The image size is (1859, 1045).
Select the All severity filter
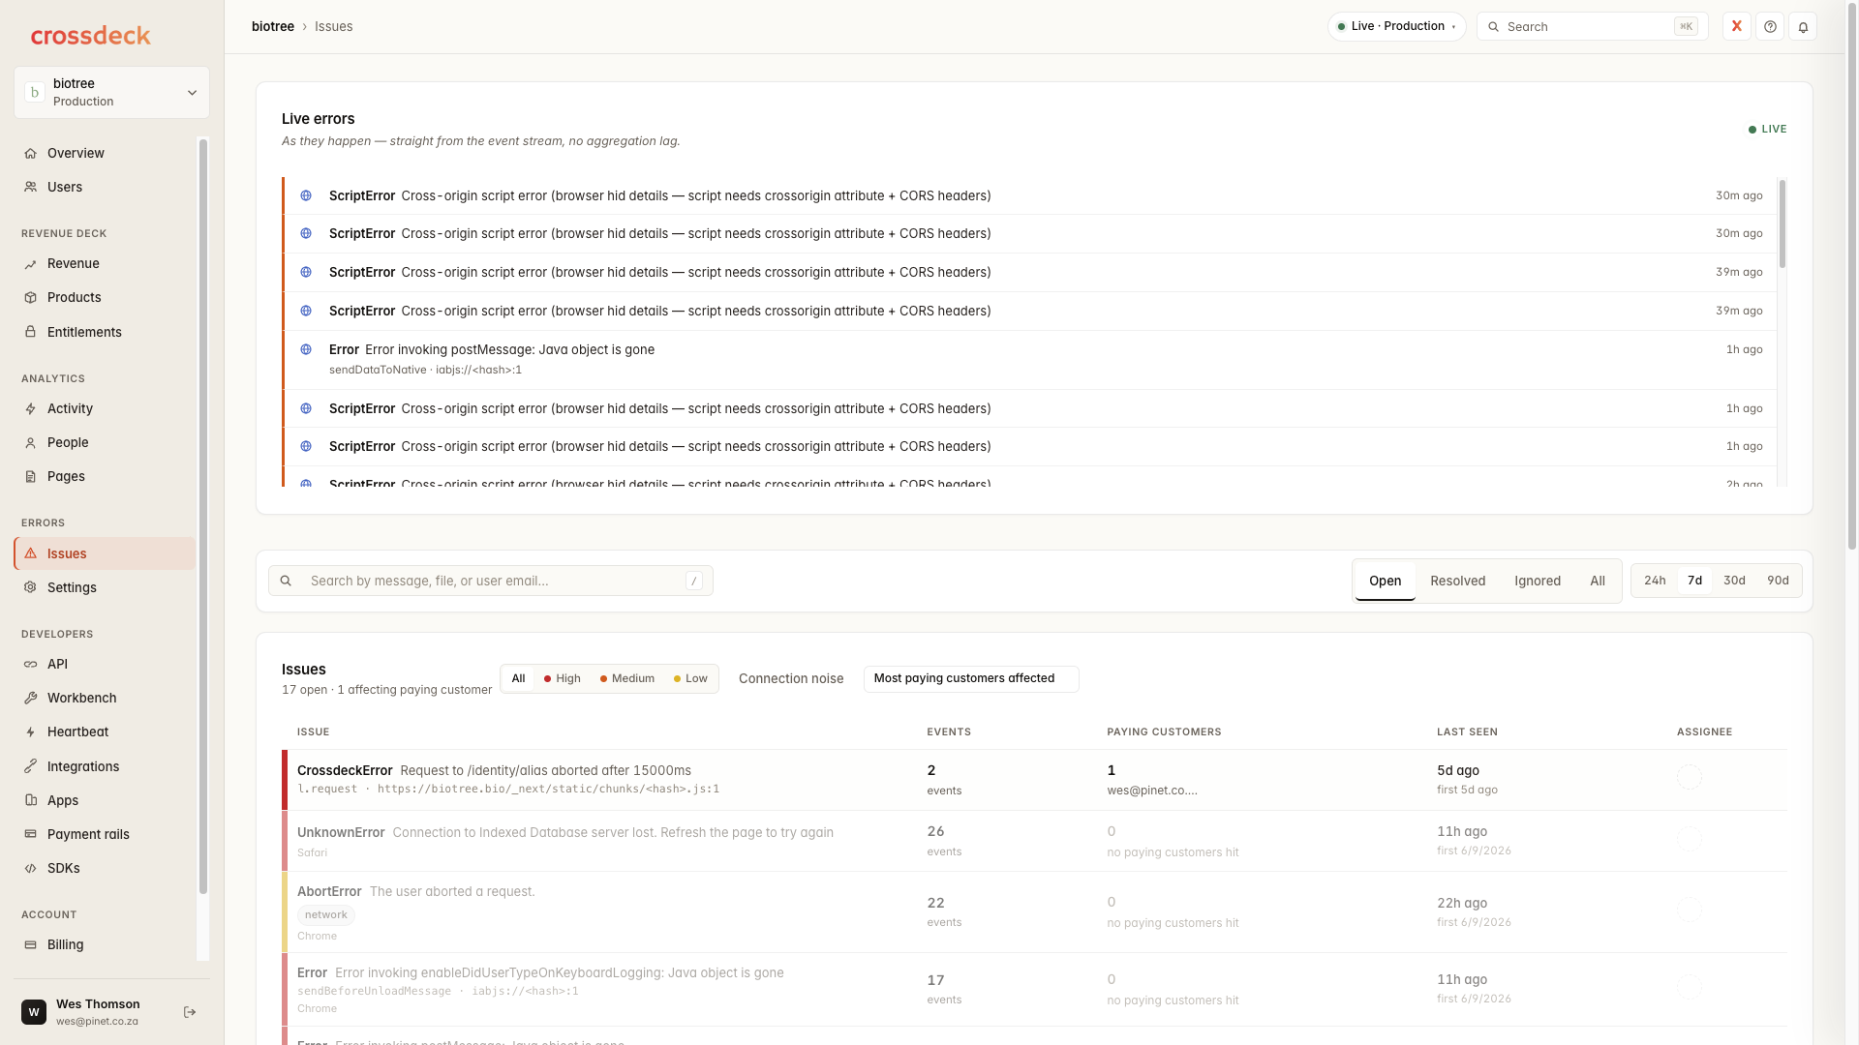tap(518, 679)
